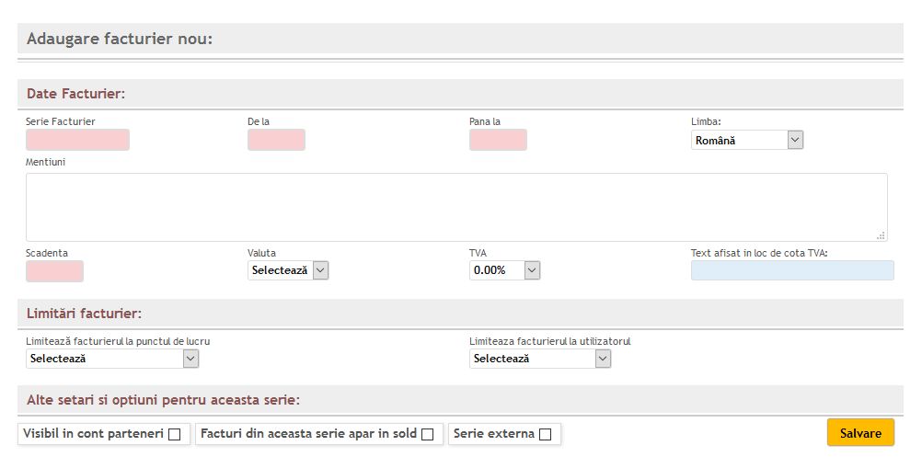The width and height of the screenshot is (922, 457).
Task: Click the Pana la input field
Action: 498,140
